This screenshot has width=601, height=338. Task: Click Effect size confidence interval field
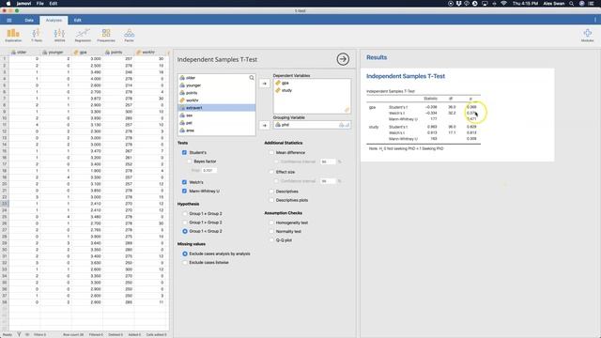click(x=328, y=181)
